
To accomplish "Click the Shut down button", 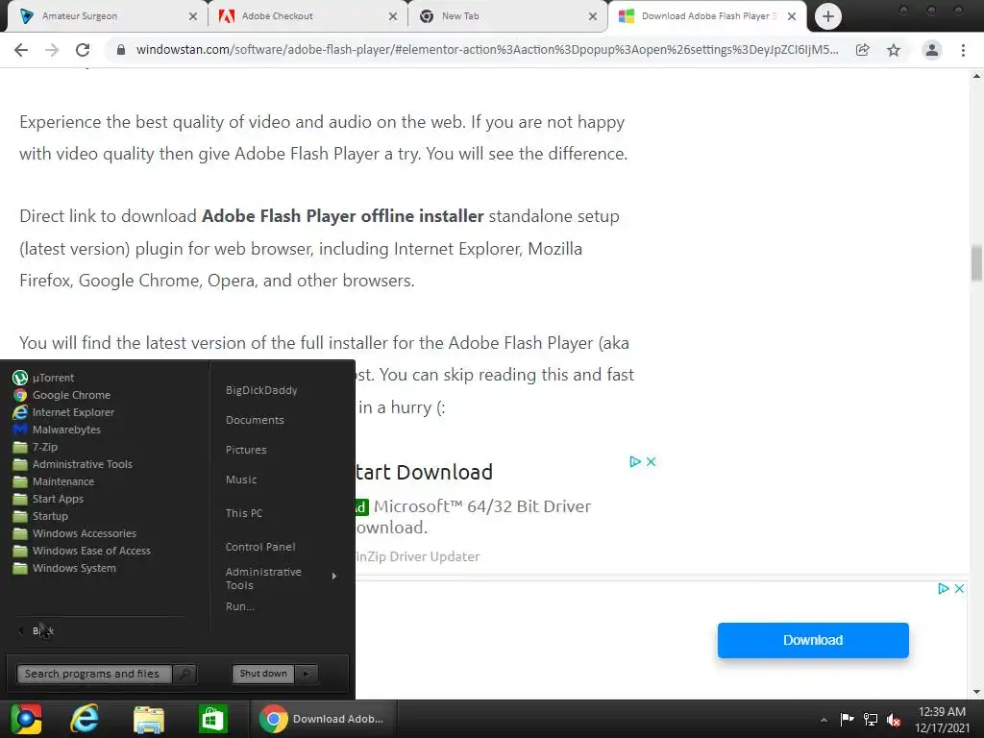I will coord(263,674).
